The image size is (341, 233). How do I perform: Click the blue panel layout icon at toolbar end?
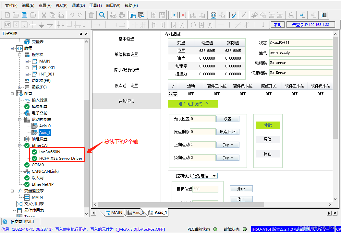tap(324, 15)
